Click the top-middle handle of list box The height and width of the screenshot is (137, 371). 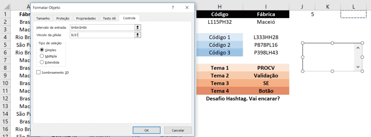coord(332,43)
